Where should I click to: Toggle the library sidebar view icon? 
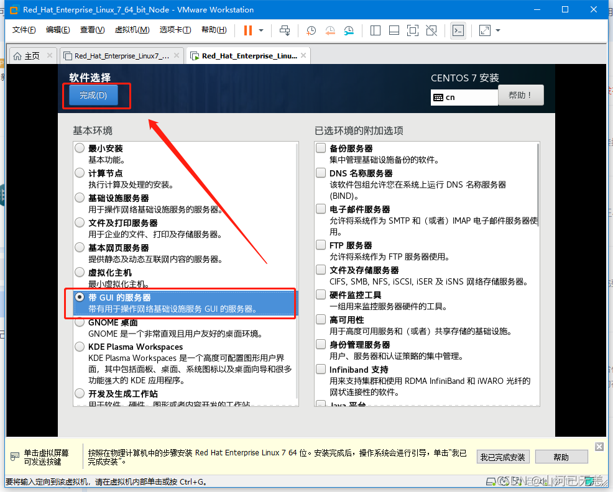coord(376,30)
